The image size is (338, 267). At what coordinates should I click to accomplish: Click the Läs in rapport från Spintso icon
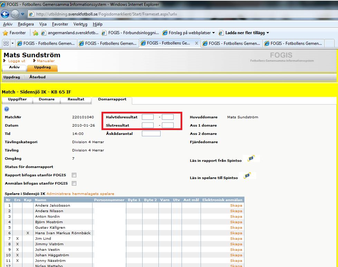[x=251, y=158]
